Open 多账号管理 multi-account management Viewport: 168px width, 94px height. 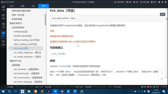pos(119,2)
